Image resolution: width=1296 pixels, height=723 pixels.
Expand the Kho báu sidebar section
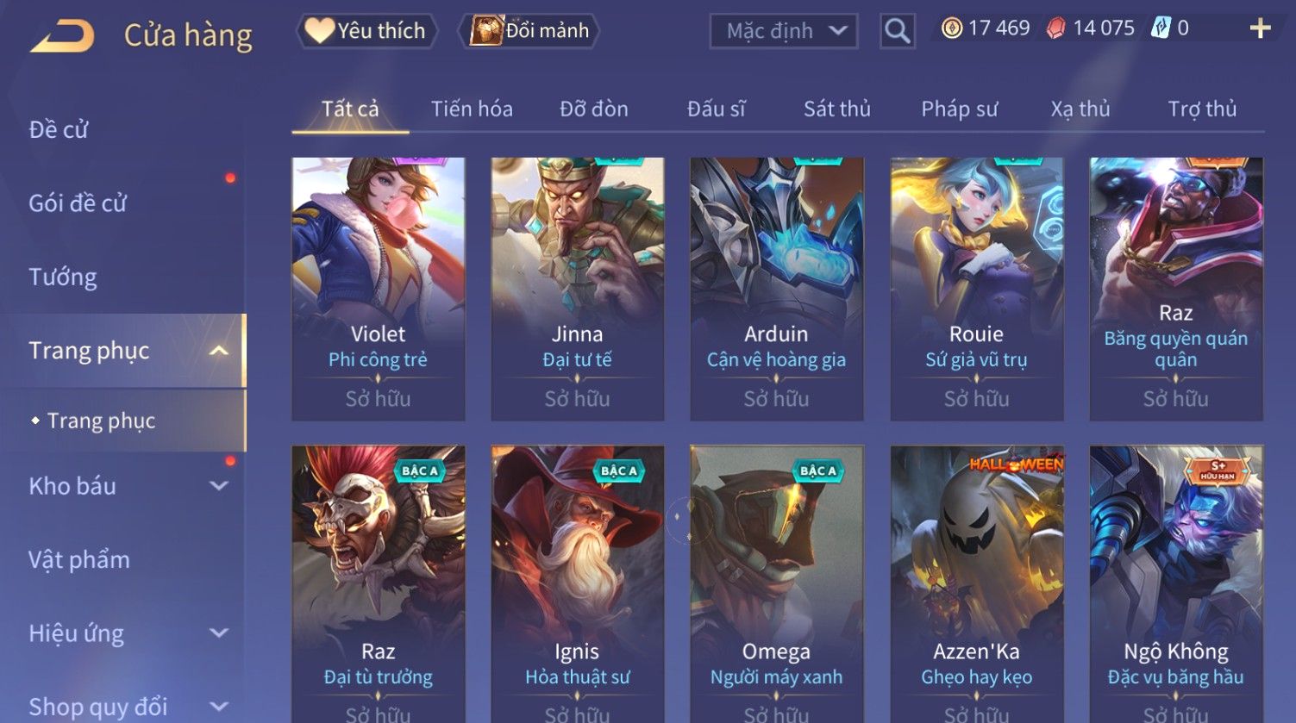click(x=219, y=486)
